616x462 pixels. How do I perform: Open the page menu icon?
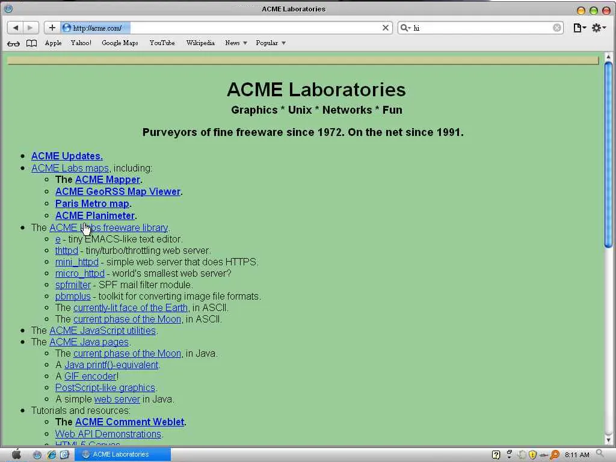[579, 28]
